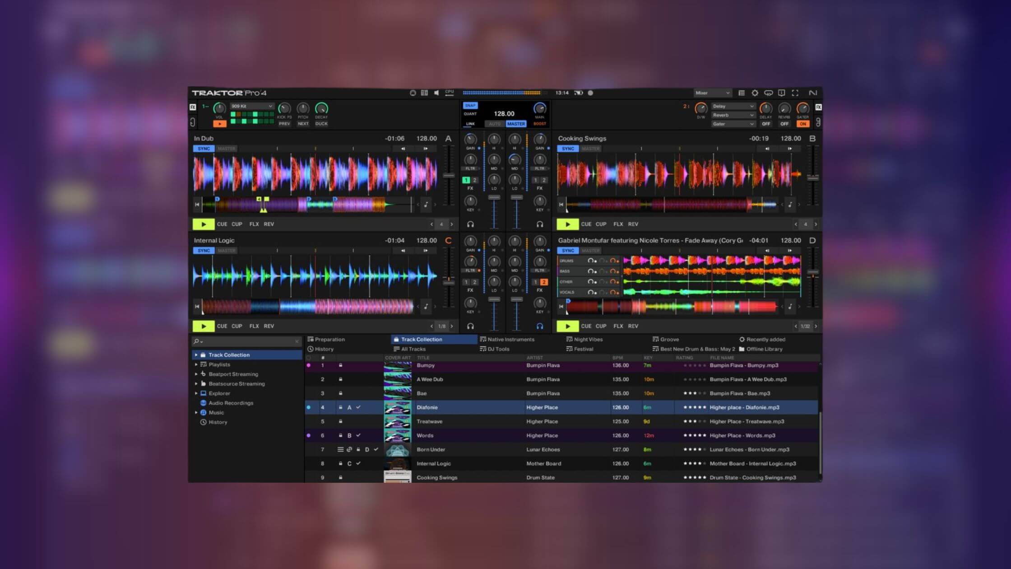Click CUE on Deck C
1011x569 pixels.
(222, 326)
